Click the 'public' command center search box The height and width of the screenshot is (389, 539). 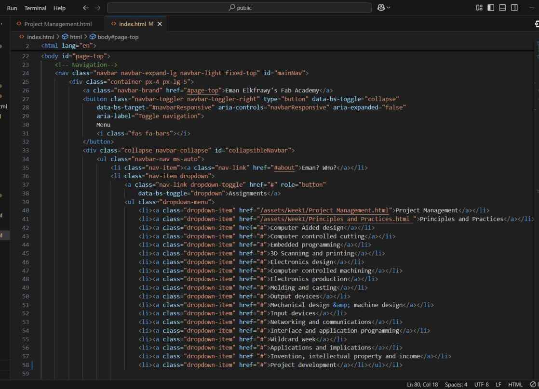point(239,8)
